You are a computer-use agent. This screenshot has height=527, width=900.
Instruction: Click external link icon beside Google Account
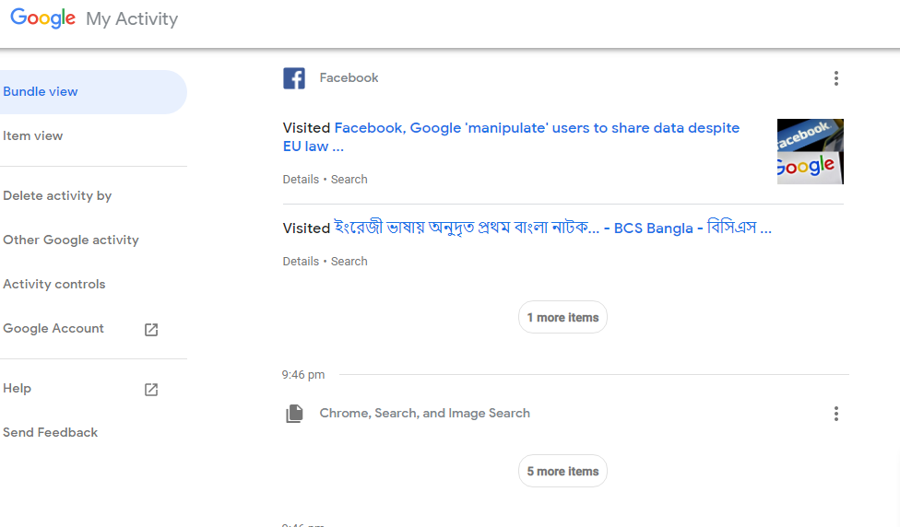(x=151, y=329)
